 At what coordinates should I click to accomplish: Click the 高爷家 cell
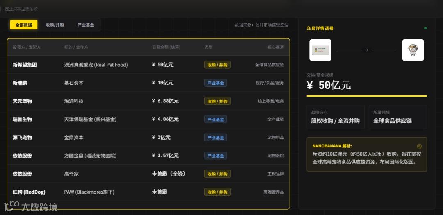71,174
